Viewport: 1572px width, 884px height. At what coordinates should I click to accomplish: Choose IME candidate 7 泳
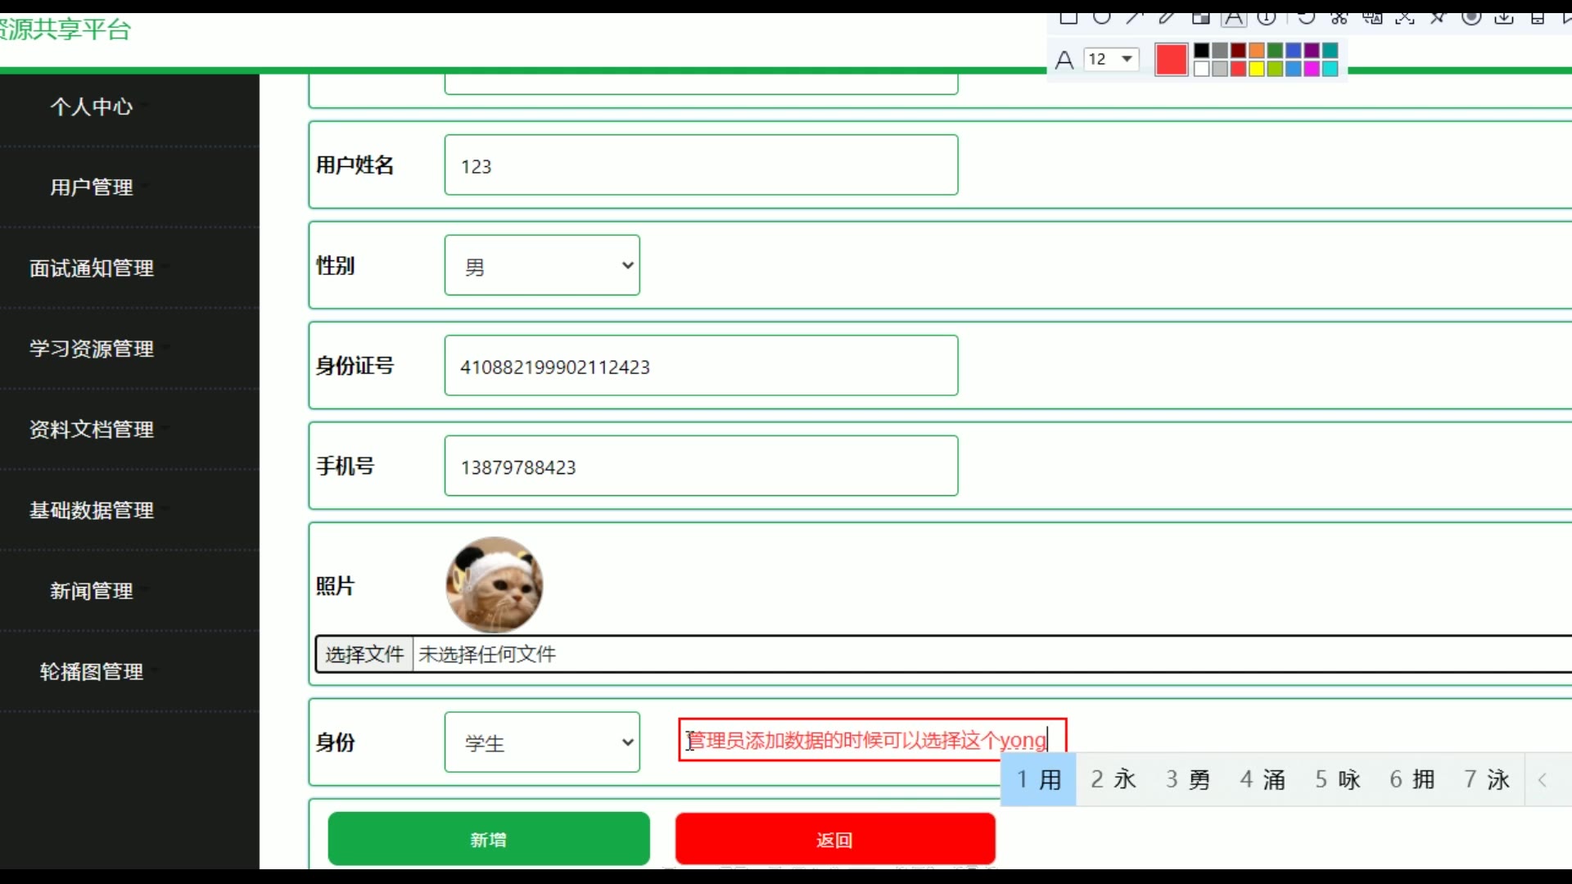1487,779
